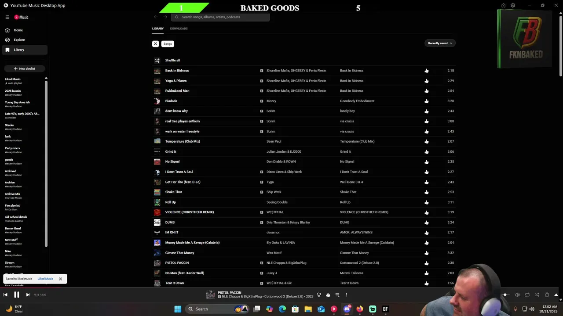Screen dimensions: 563x316
Task: Toggle like on Back In Bidness
Action: coord(426,71)
